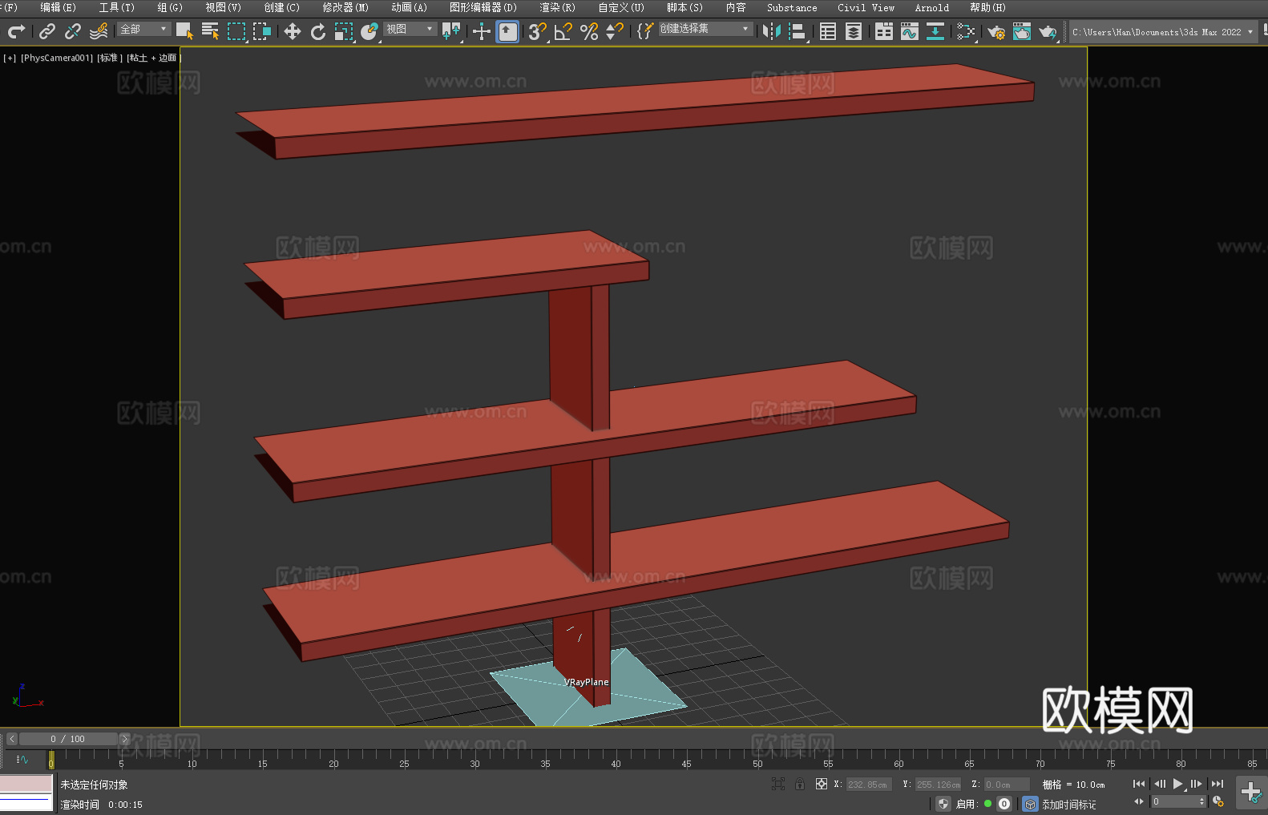
Task: Open the Civil View menu
Action: 866,7
